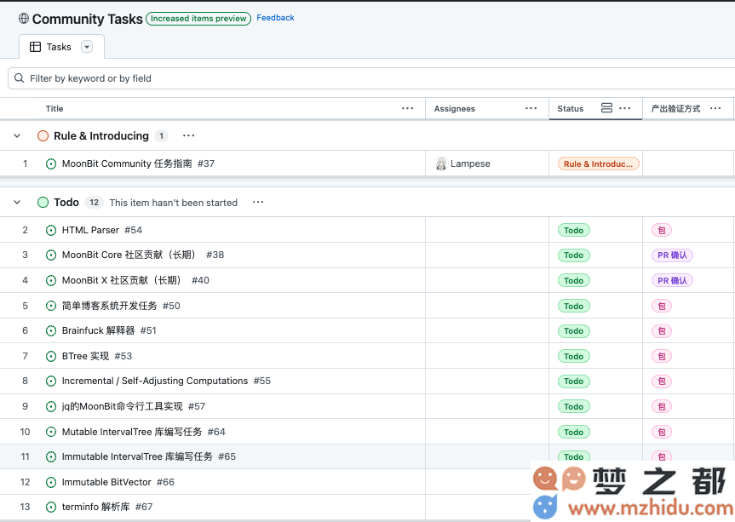Open Rule & Introducing group actions menu
The width and height of the screenshot is (735, 522).
point(188,136)
